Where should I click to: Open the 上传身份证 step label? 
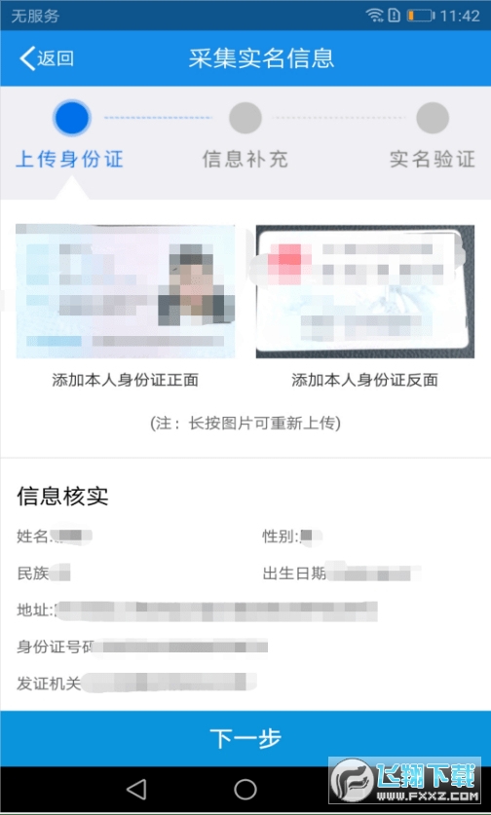pyautogui.click(x=70, y=159)
